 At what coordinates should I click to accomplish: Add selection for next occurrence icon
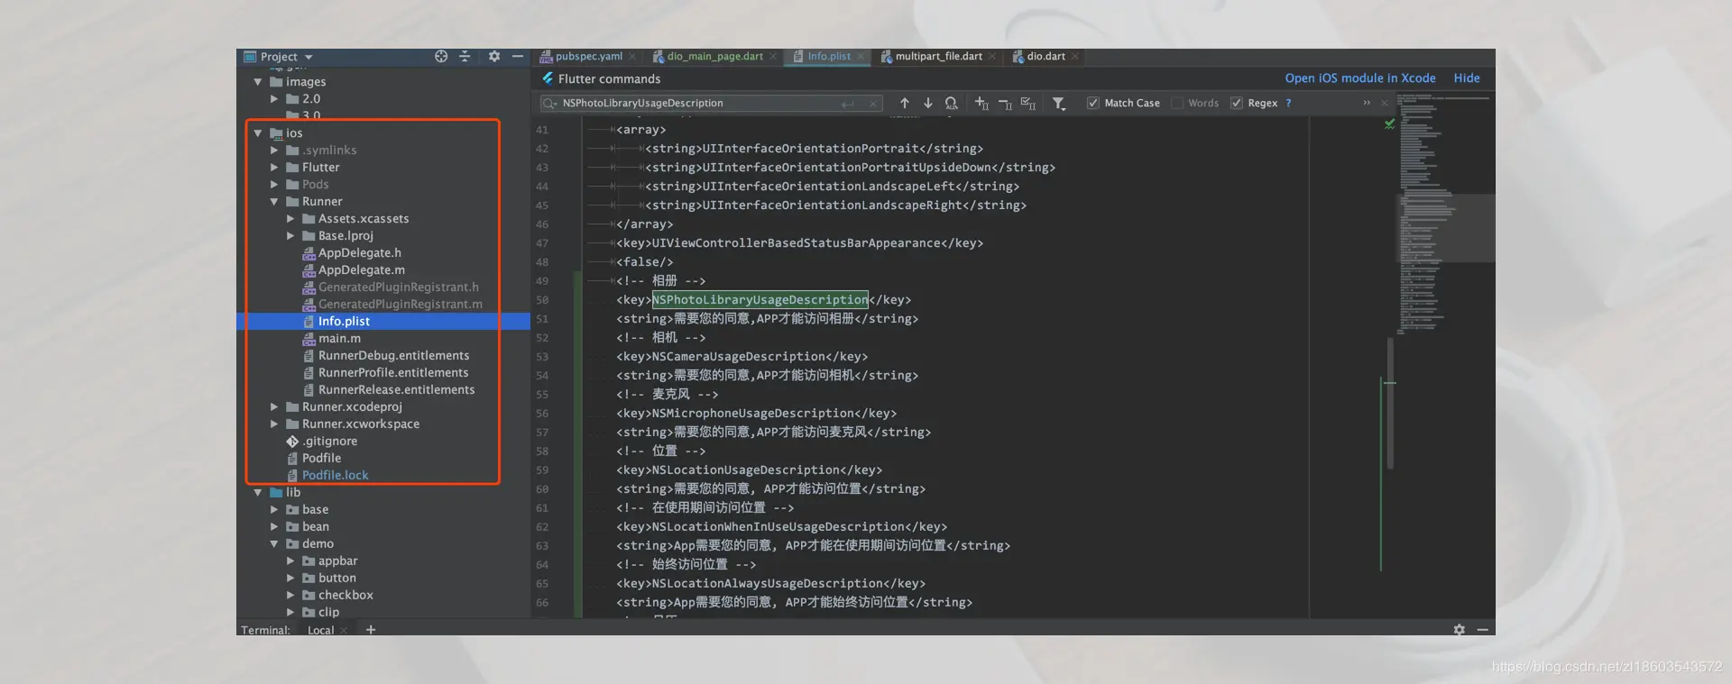click(981, 104)
